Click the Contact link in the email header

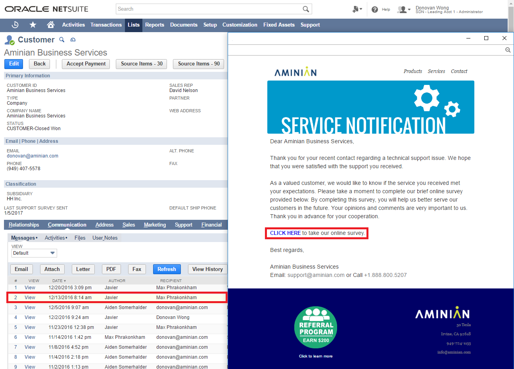pos(459,71)
